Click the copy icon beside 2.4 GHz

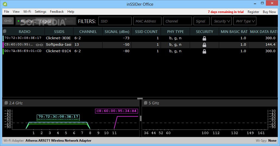pos(6,103)
